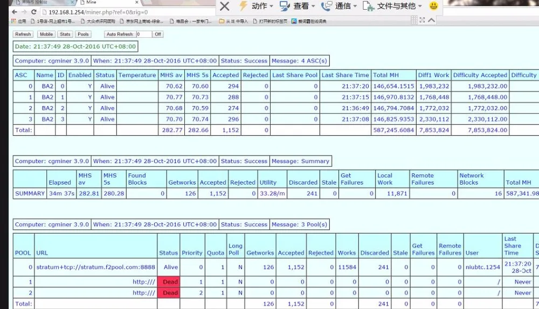The image size is (539, 309).
Task: Click the MHS av header in ASC table
Action: pos(171,75)
